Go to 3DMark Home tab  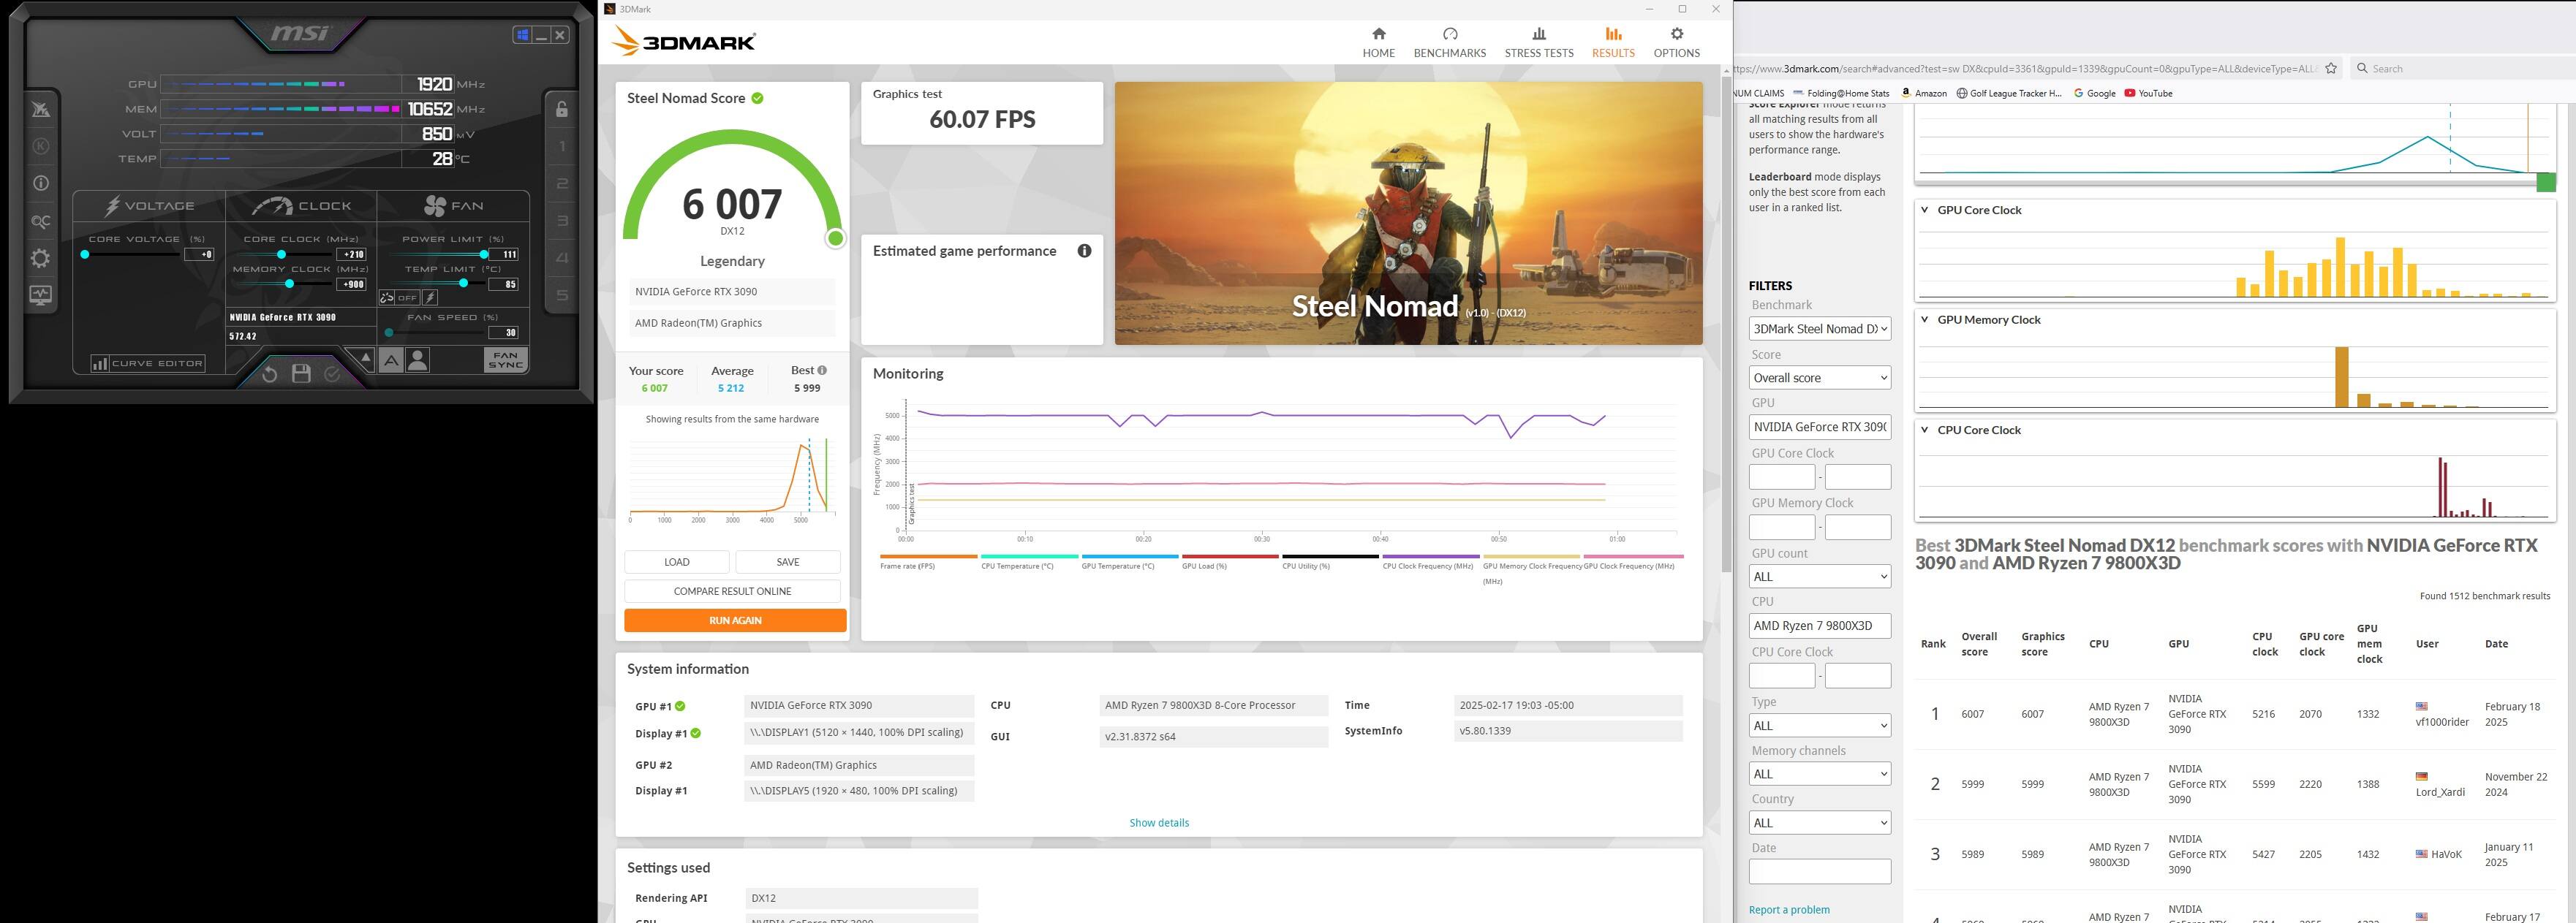pyautogui.click(x=1378, y=43)
